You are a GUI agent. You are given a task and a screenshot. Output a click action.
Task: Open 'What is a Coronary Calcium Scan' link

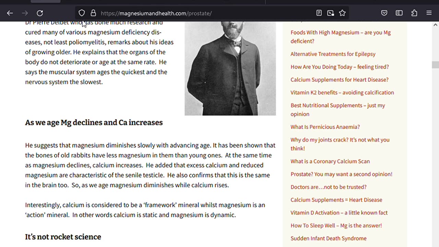coord(330,161)
